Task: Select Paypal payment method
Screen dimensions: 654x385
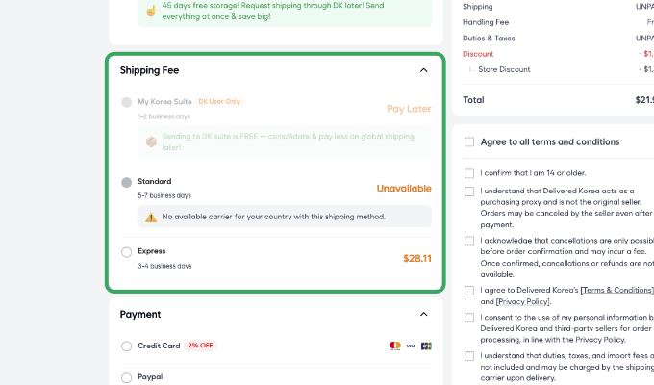Action: click(x=127, y=377)
